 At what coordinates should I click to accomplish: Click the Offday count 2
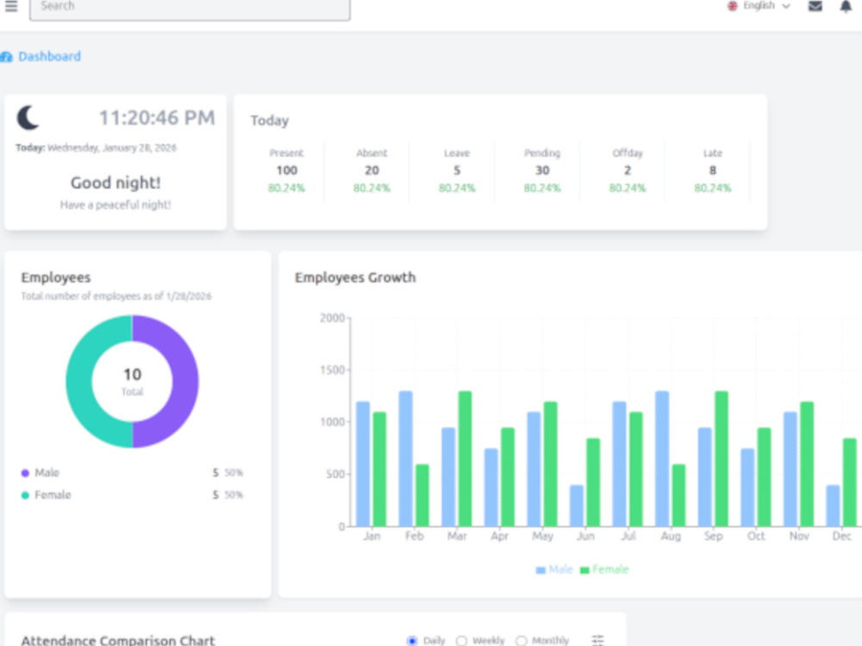coord(628,171)
